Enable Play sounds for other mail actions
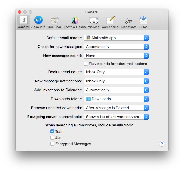This screenshot has width=184, height=173. 86,64
